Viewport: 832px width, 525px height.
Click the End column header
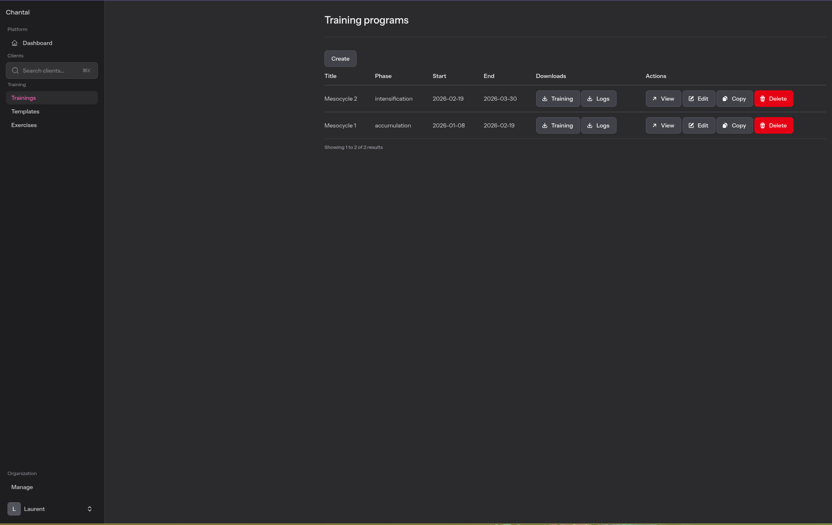tap(489, 76)
